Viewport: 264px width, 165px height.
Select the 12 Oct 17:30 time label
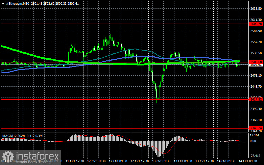(x=140, y=161)
